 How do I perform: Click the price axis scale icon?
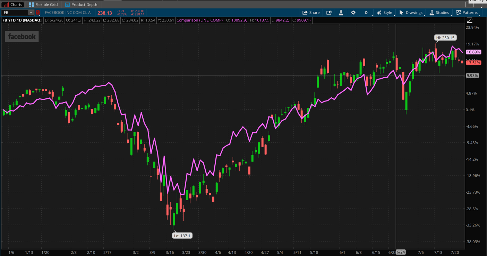tap(470, 20)
